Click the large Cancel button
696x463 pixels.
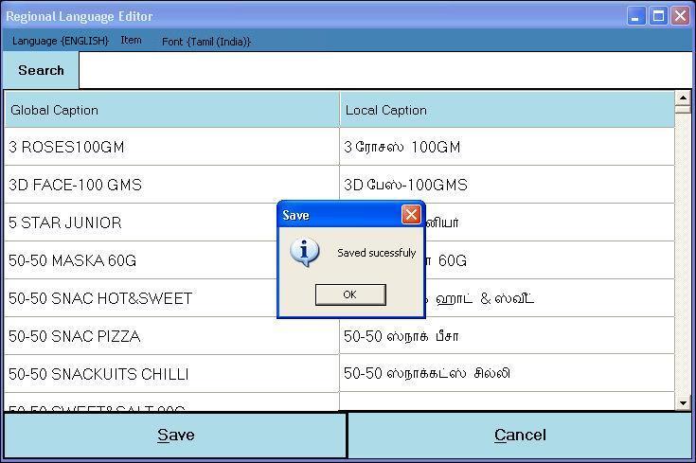pos(520,435)
